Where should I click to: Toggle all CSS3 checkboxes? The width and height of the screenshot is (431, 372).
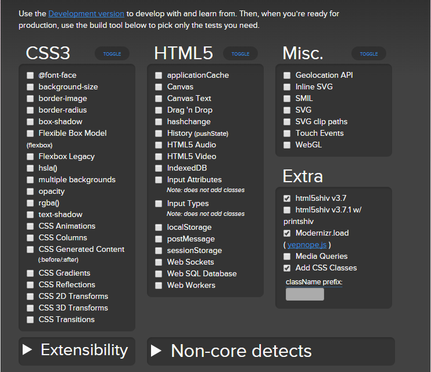(112, 54)
